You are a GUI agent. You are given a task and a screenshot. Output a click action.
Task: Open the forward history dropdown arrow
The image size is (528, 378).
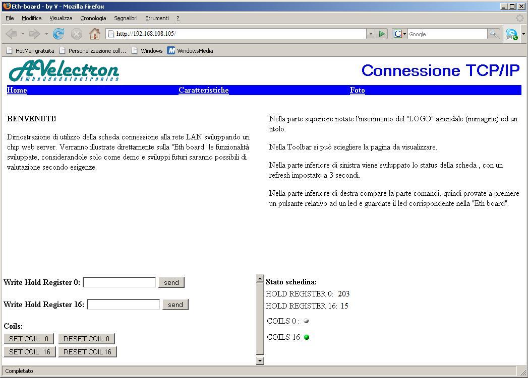coord(46,34)
